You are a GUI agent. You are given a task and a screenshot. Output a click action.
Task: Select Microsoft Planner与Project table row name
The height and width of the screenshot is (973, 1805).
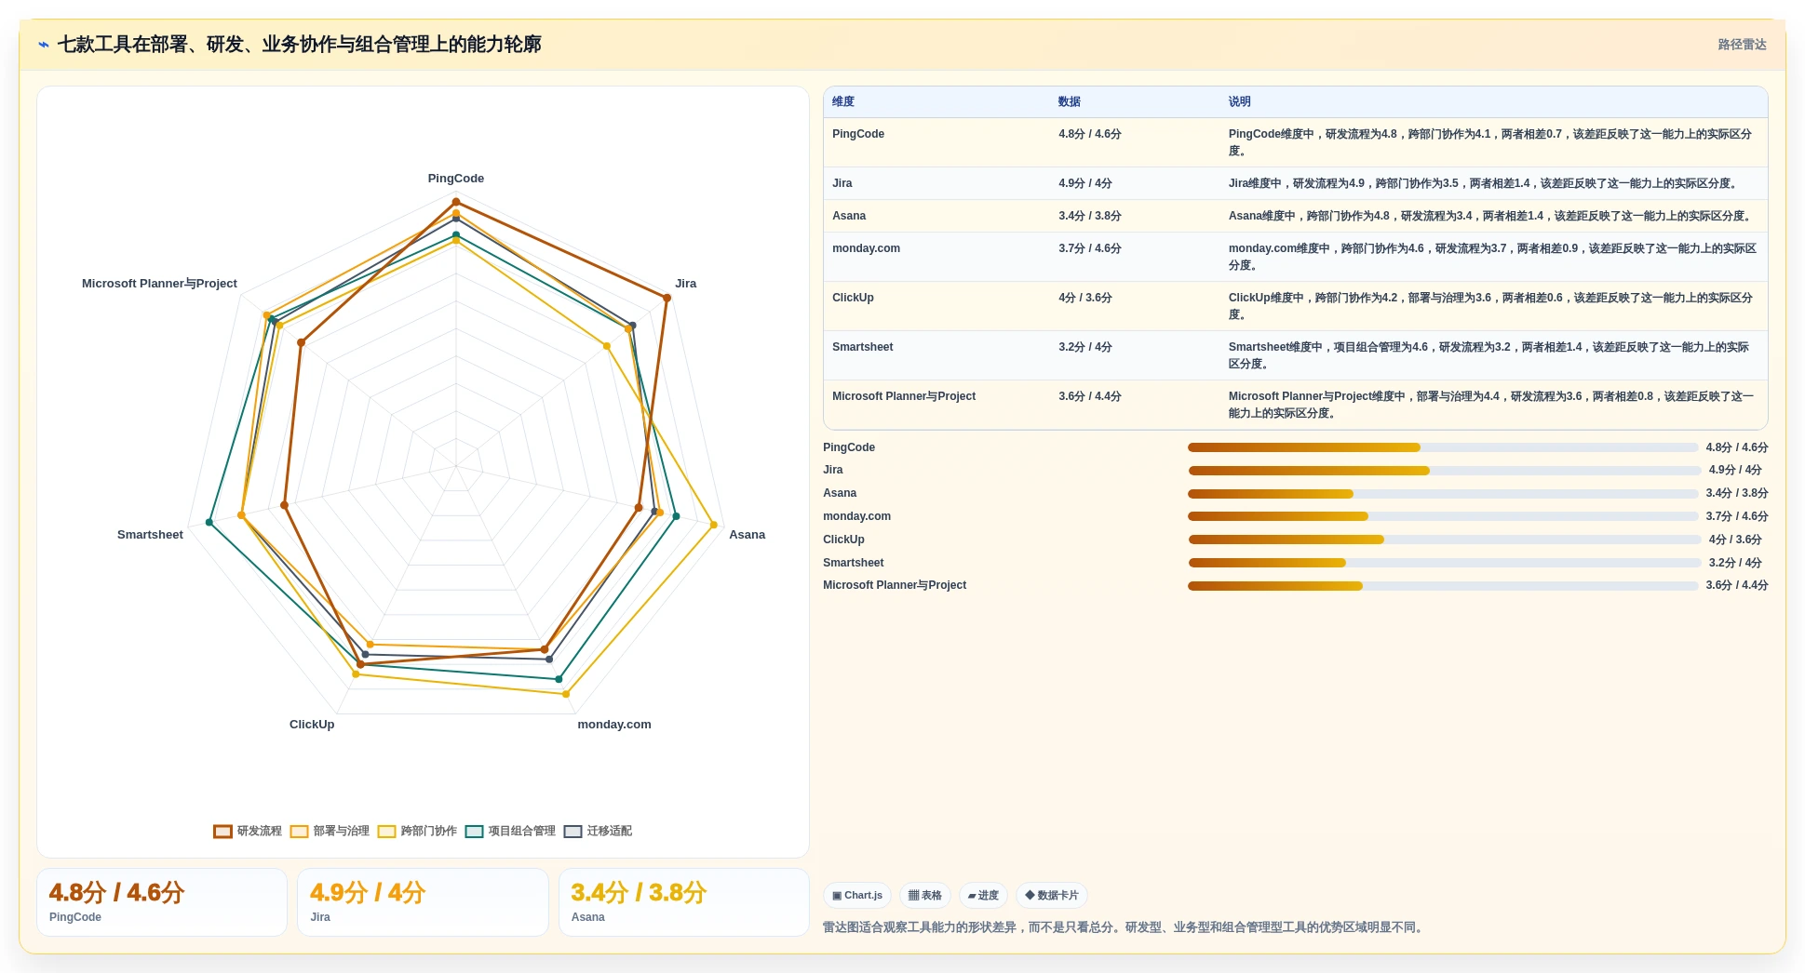904,396
